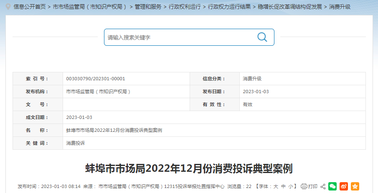
Task: Set font size to large (大)
Action: pos(276,186)
